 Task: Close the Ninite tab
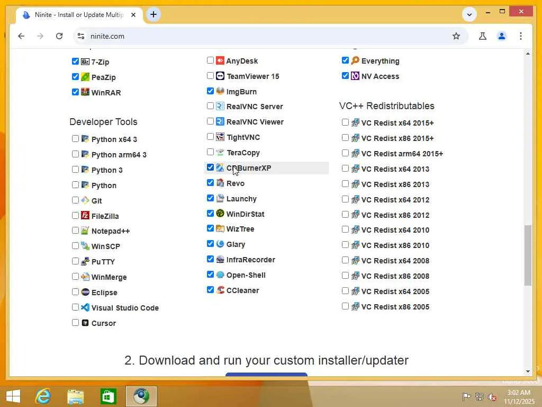pos(133,15)
